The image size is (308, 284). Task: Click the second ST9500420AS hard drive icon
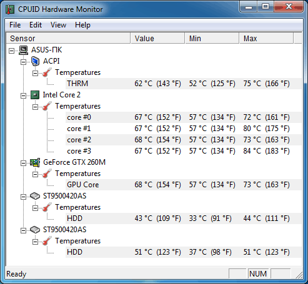[35, 230]
